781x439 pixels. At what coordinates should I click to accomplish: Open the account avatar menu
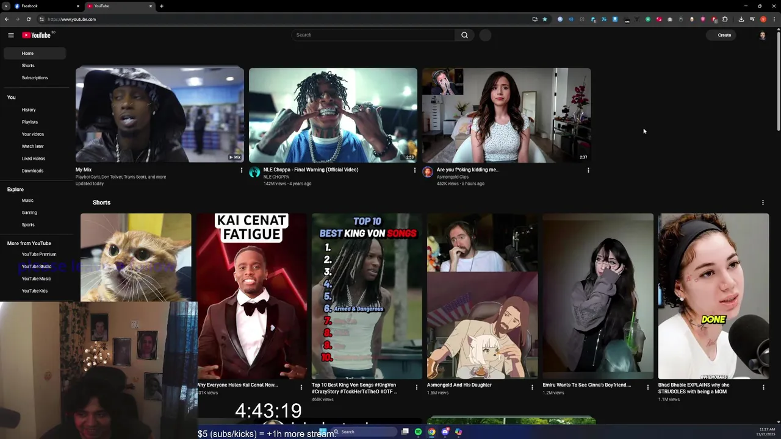pyautogui.click(x=762, y=35)
